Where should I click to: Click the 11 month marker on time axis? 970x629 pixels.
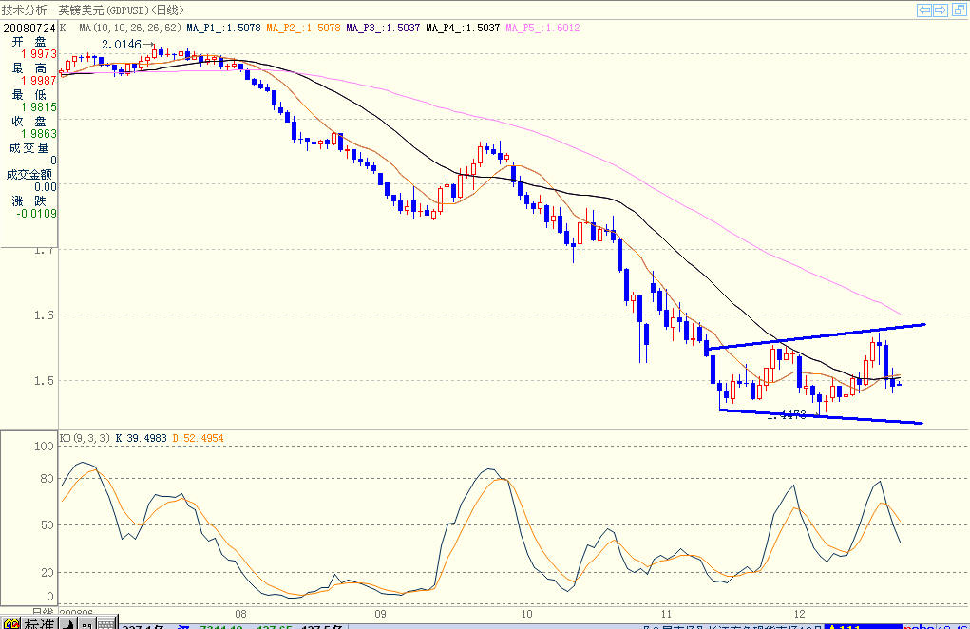[666, 614]
